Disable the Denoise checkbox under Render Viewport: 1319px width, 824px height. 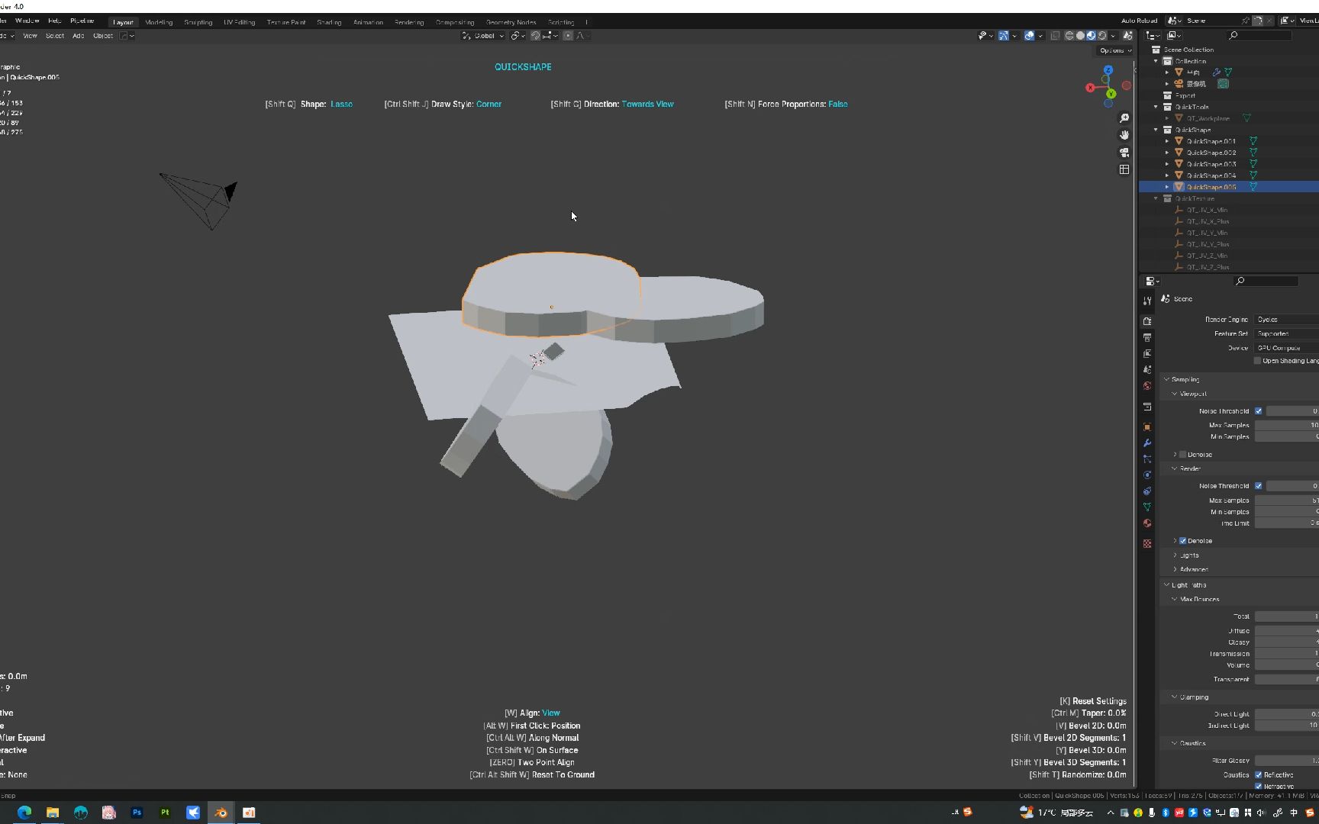1184,540
